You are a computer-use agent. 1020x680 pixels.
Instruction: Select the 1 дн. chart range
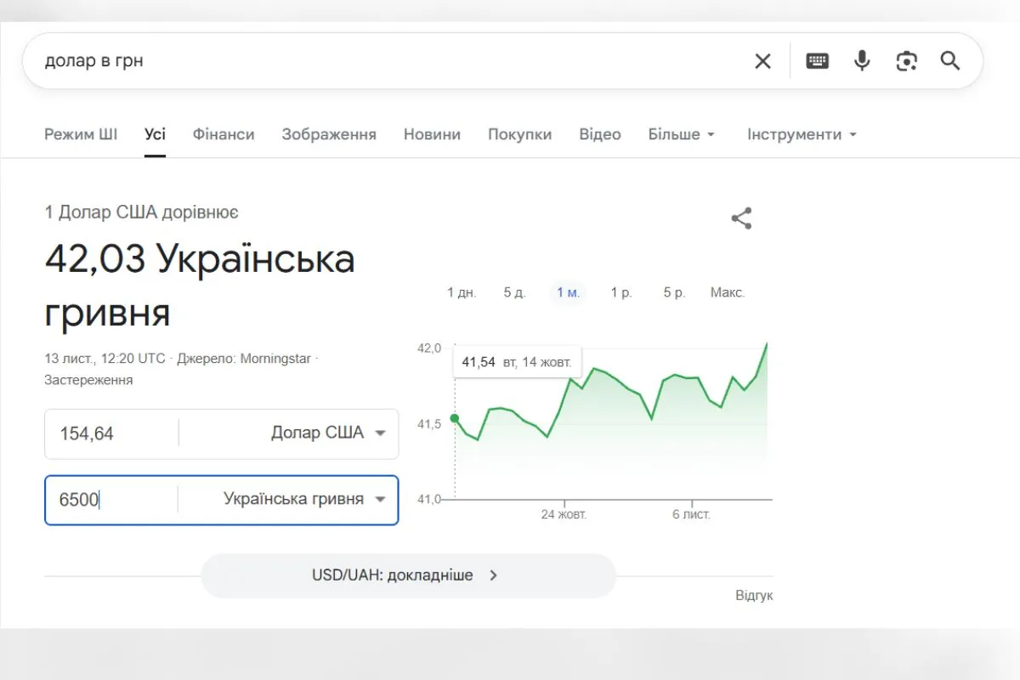coord(461,292)
